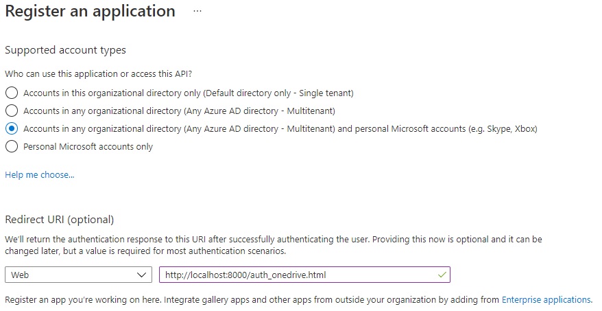Select the single tenant accounts radio button
Image resolution: width=602 pixels, height=311 pixels.
pos(11,93)
